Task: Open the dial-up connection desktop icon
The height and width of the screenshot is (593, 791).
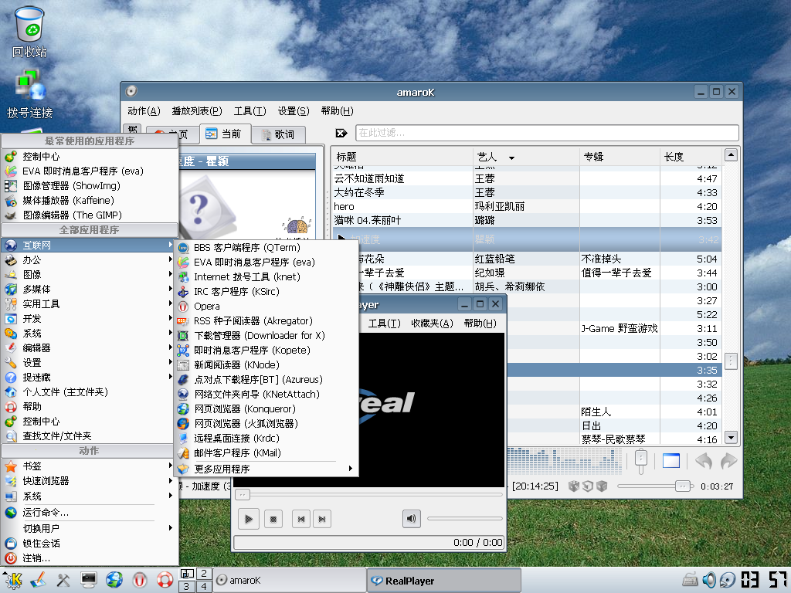Action: click(30, 94)
